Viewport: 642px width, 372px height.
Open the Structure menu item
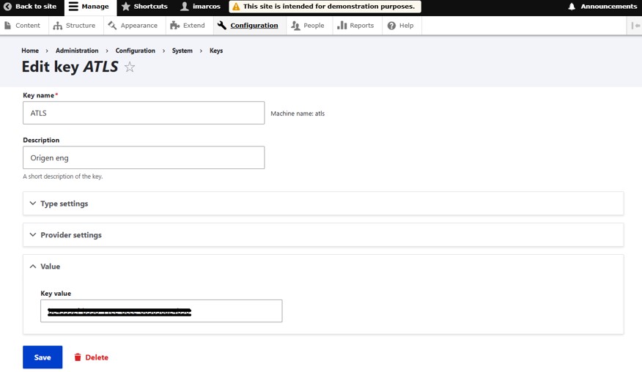[x=74, y=26]
